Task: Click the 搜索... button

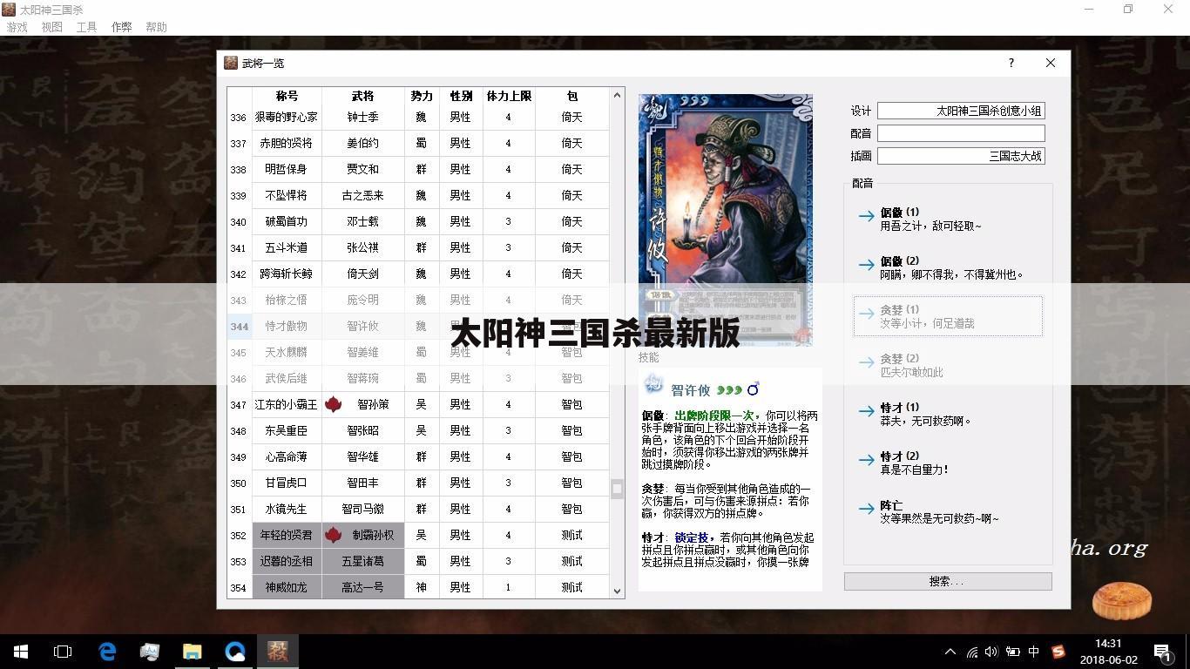Action: [948, 581]
